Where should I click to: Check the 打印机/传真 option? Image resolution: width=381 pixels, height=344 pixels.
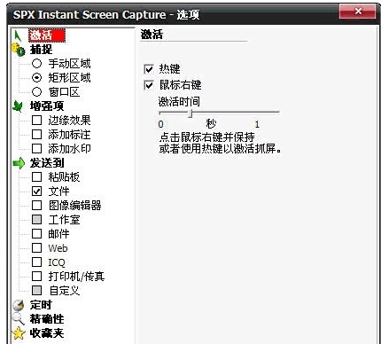[36, 276]
